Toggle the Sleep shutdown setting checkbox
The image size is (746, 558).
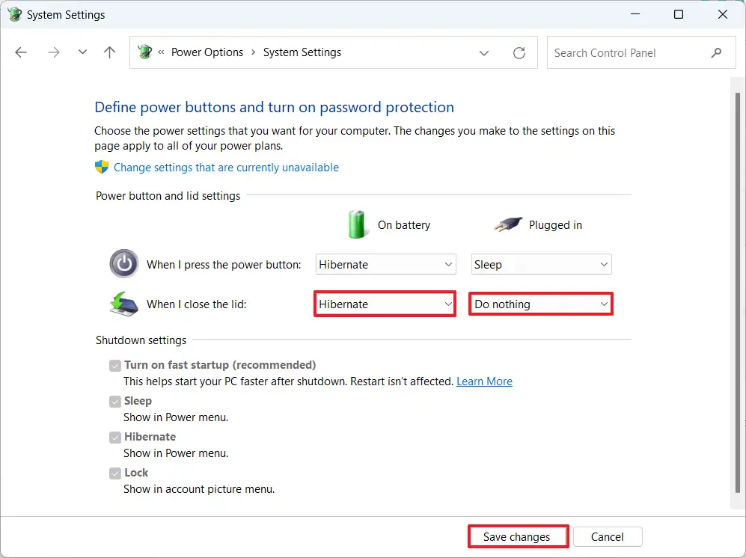click(115, 402)
